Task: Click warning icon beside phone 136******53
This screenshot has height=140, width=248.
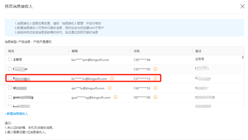Action: [155, 88]
